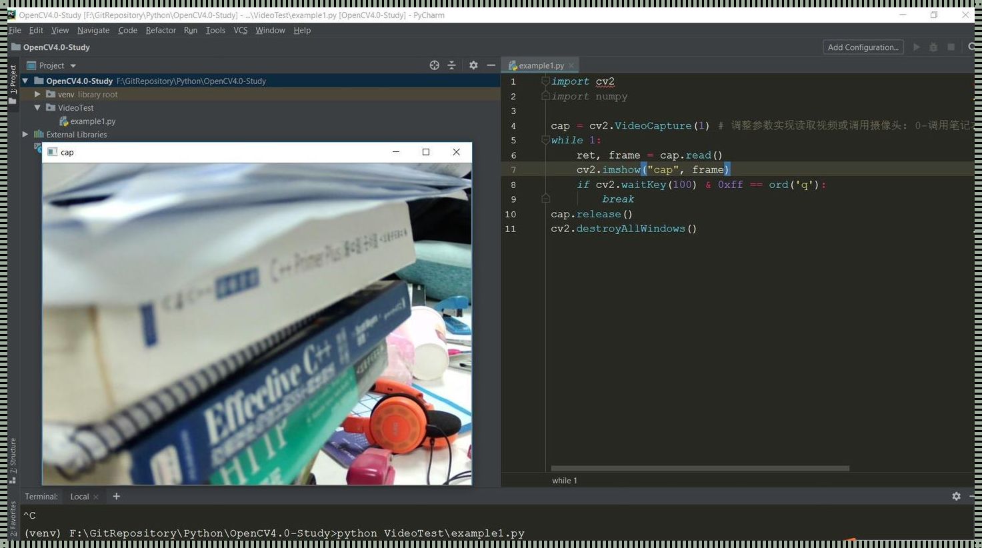The width and height of the screenshot is (982, 548).
Task: Click VideoCapture in line 4 of code
Action: coord(653,125)
